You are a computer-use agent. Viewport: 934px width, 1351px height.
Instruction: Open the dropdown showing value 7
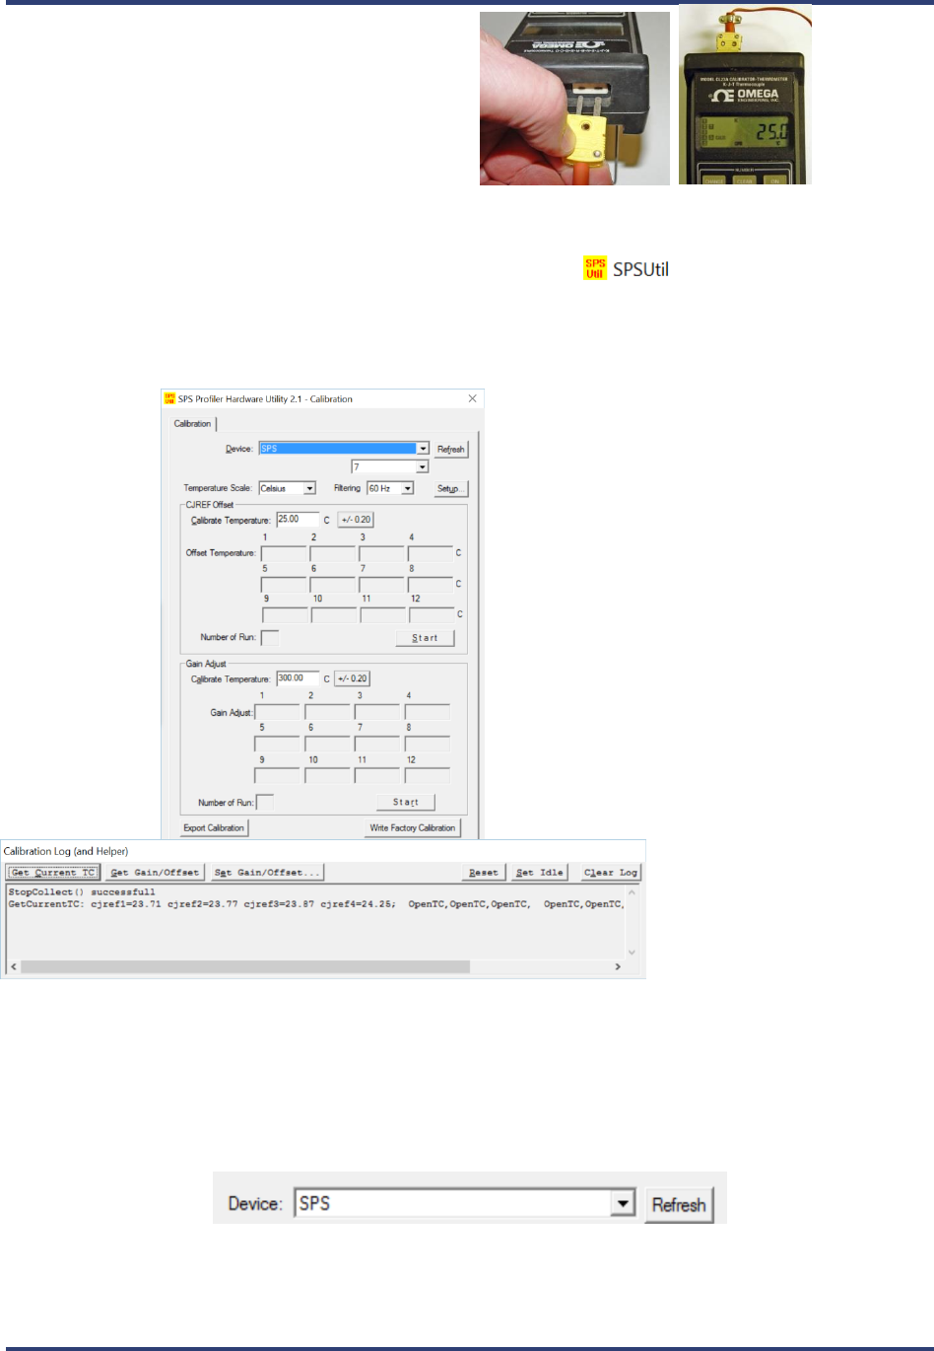(x=423, y=466)
